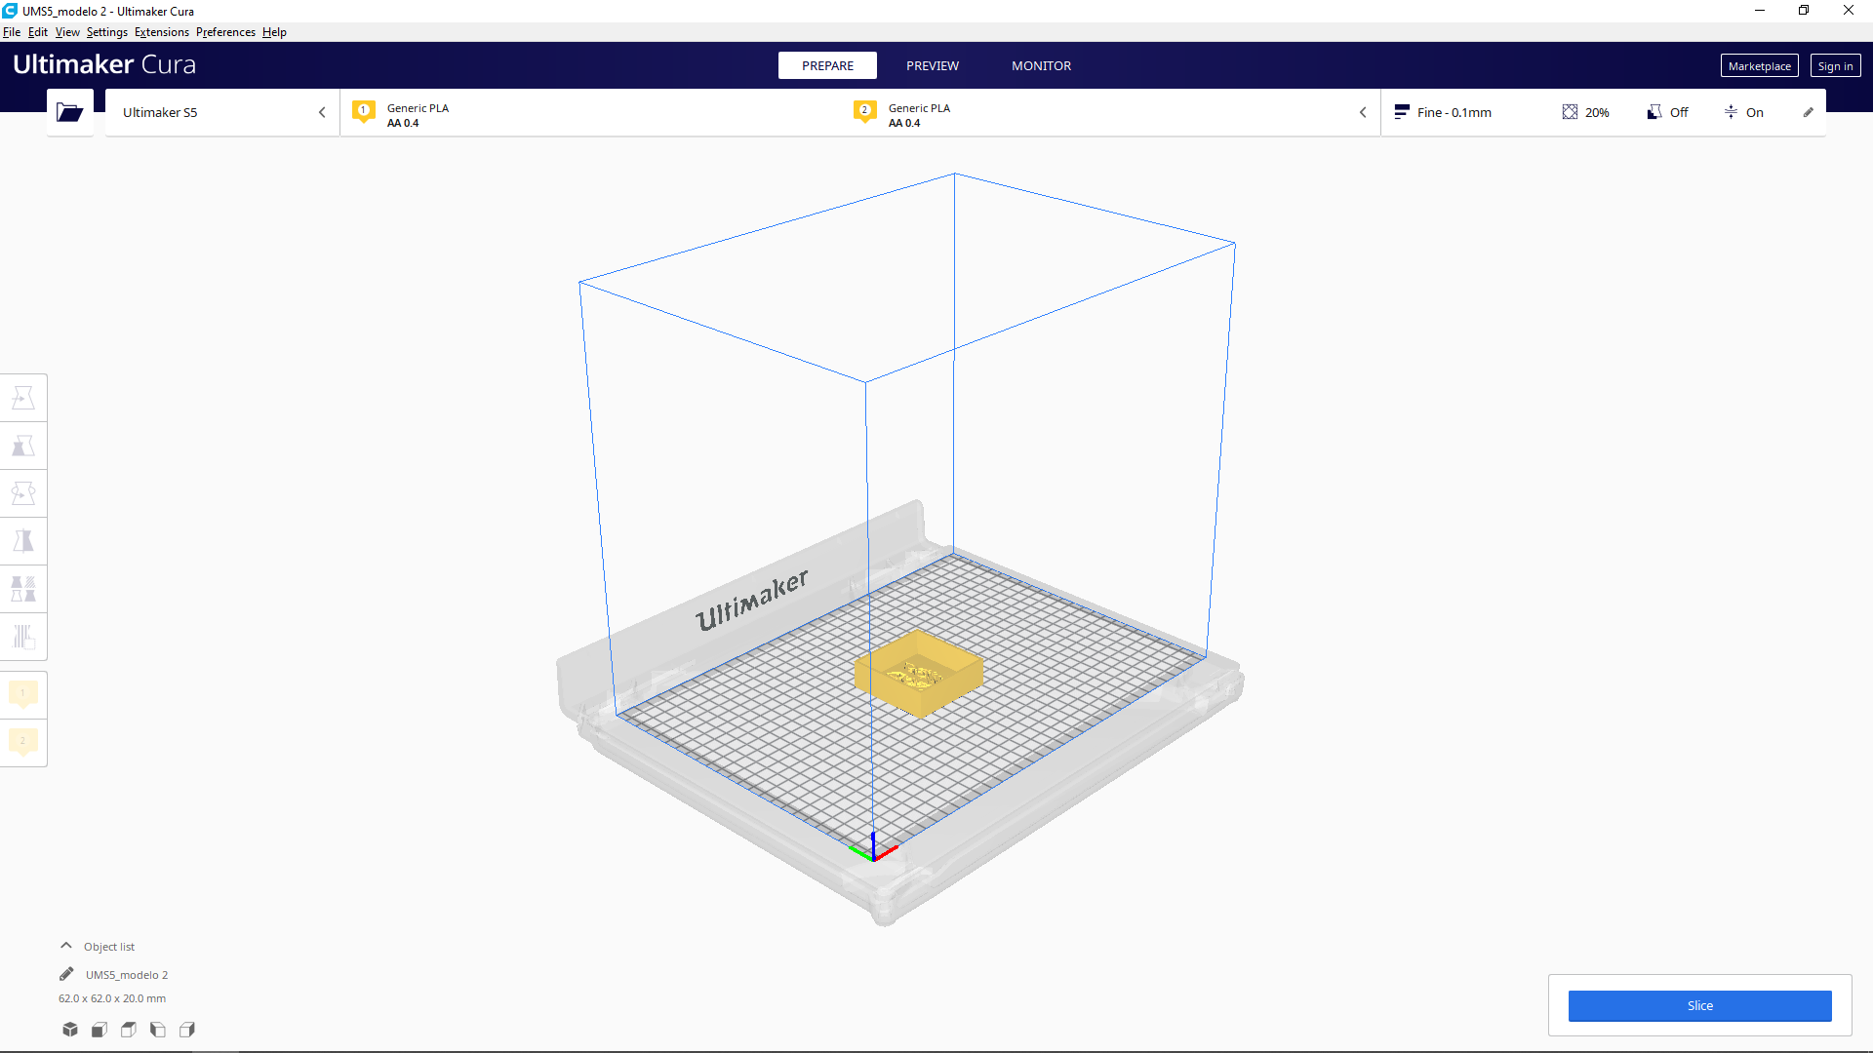
Task: Open the Preferences menu
Action: [225, 32]
